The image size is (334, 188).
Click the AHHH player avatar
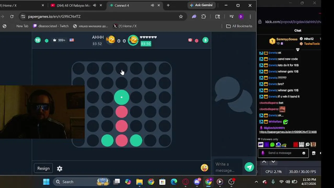pyautogui.click(x=111, y=40)
